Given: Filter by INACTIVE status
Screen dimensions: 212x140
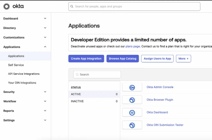Looking at the screenshot, I should 94,101.
